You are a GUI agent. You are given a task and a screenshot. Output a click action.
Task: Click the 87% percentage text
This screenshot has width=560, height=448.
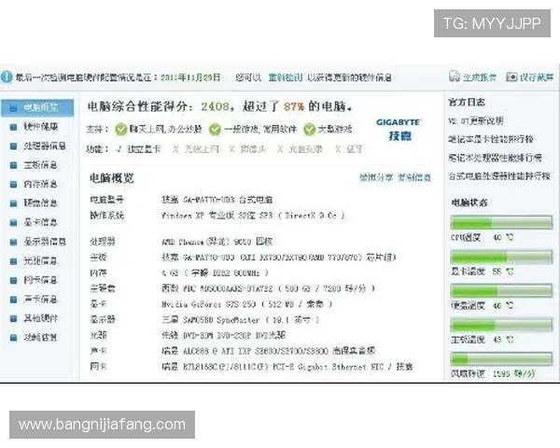(x=294, y=106)
